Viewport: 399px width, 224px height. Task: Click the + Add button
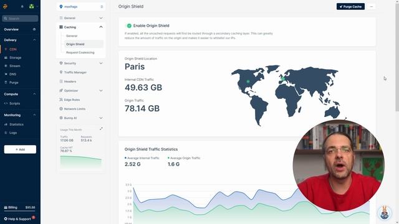[x=20, y=149]
